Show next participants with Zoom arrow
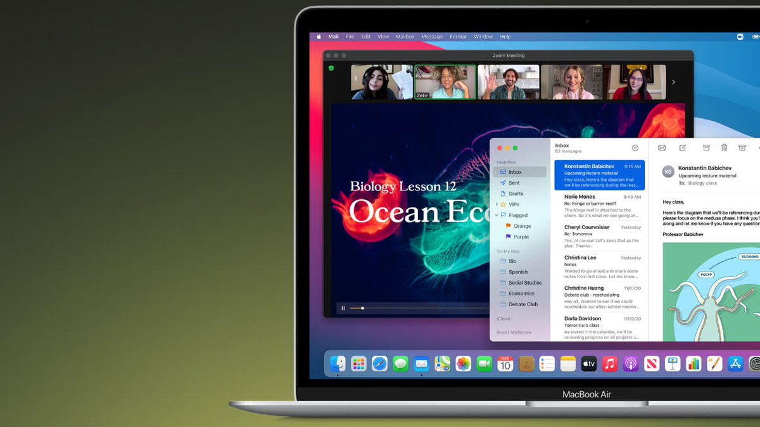Viewport: 760px width, 427px height. click(673, 82)
